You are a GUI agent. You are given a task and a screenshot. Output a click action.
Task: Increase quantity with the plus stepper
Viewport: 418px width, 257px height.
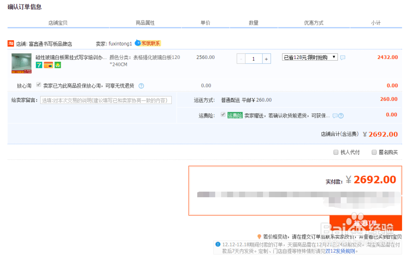(x=266, y=59)
